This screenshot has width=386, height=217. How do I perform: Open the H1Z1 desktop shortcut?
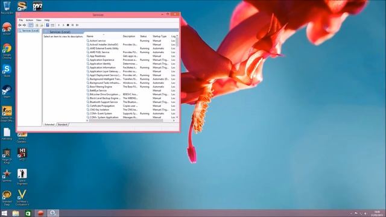[22, 154]
